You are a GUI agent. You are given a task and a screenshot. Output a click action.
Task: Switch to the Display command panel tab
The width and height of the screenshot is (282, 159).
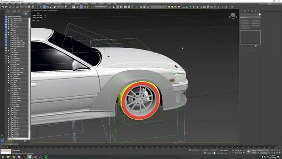click(256, 11)
